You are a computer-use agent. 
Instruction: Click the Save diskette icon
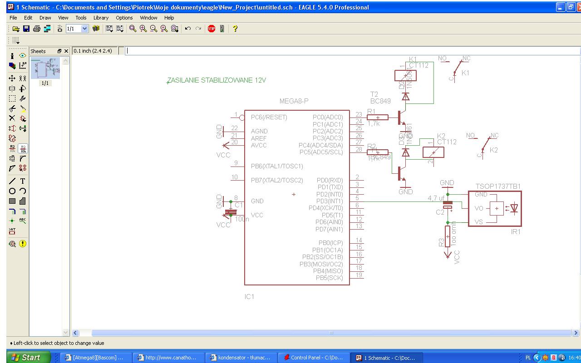click(x=26, y=29)
